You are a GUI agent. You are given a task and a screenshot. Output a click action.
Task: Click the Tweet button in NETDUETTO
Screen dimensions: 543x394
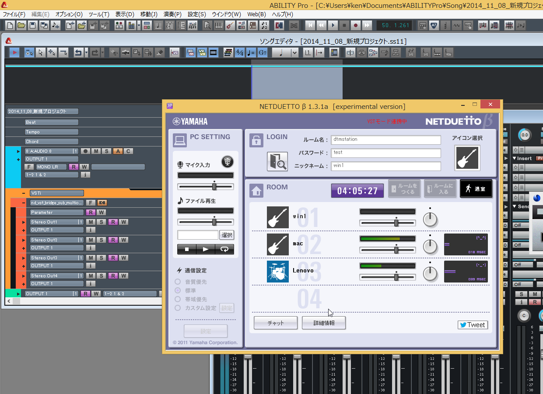[473, 325]
